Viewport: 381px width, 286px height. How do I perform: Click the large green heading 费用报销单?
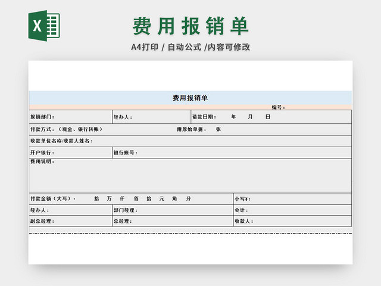coord(190,26)
